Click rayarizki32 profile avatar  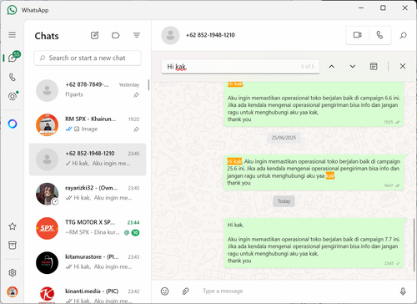[x=47, y=194]
